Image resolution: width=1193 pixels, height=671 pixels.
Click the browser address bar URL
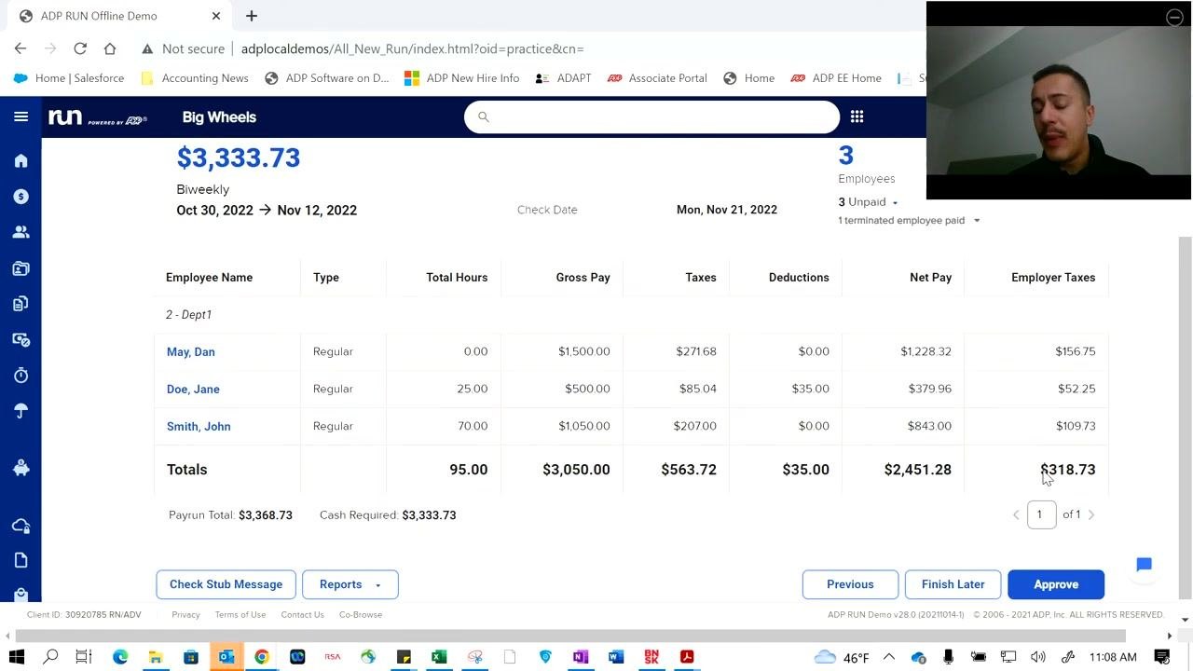(x=413, y=48)
